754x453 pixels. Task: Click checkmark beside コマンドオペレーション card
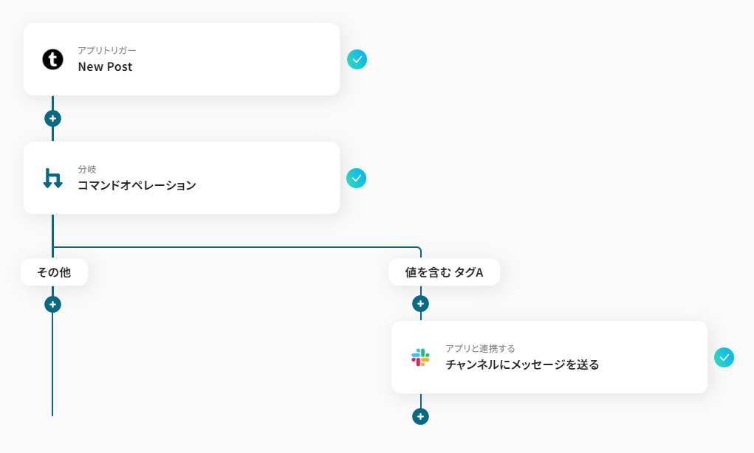[357, 178]
